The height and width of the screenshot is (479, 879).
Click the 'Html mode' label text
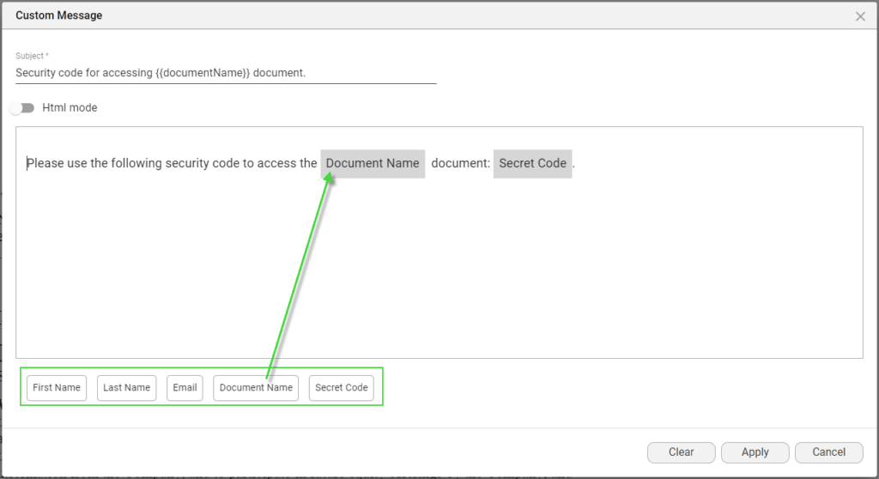pyautogui.click(x=70, y=108)
